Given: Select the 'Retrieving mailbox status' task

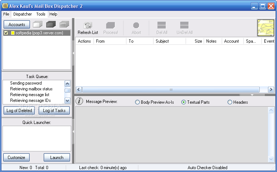Looking at the screenshot, I should pyautogui.click(x=31, y=89).
